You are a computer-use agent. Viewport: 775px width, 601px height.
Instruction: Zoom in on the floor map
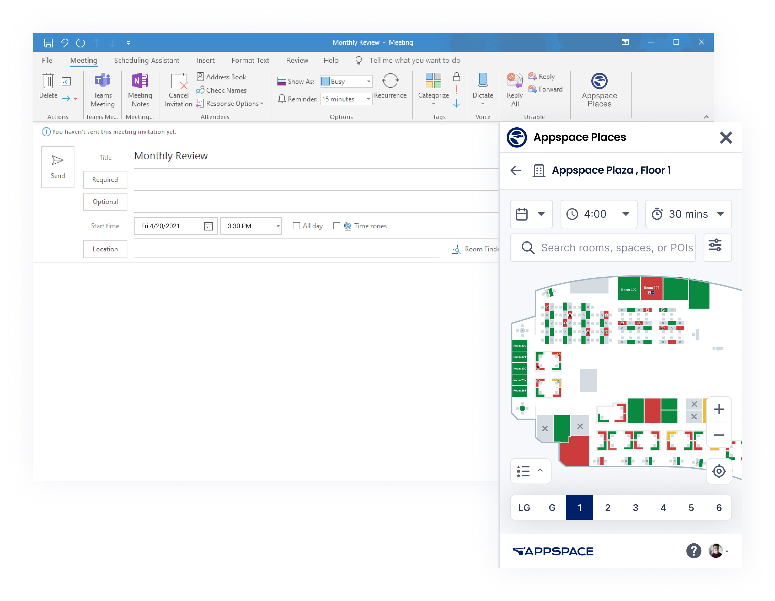point(719,409)
